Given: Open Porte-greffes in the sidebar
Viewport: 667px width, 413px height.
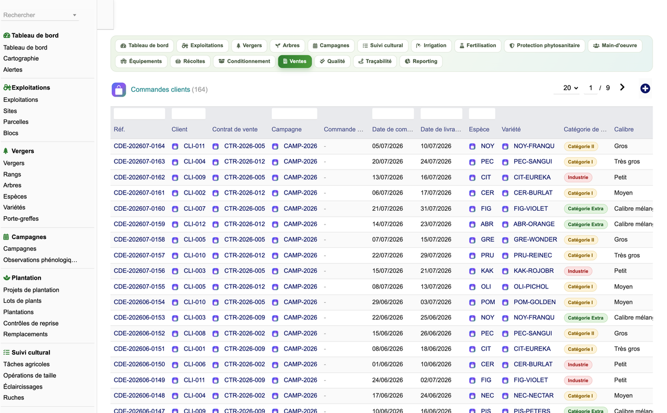Looking at the screenshot, I should coord(21,218).
